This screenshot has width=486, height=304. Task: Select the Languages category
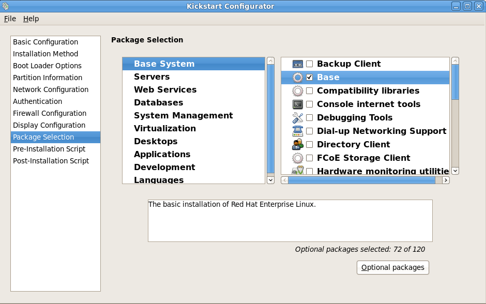[x=194, y=179]
